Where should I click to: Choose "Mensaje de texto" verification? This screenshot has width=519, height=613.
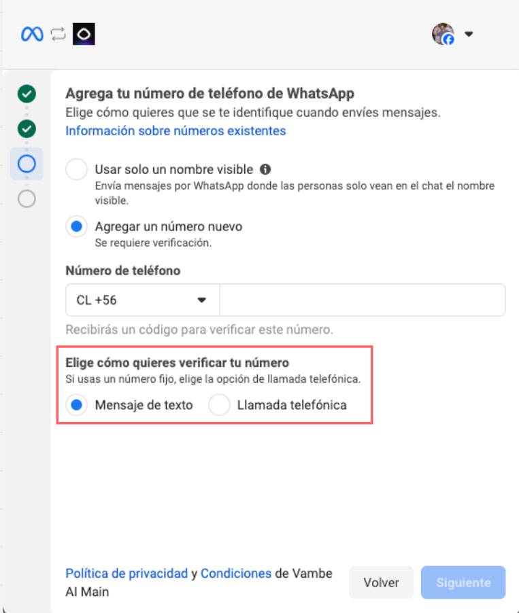76,405
